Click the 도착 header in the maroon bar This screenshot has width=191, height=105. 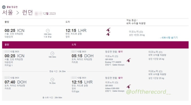[74, 45]
